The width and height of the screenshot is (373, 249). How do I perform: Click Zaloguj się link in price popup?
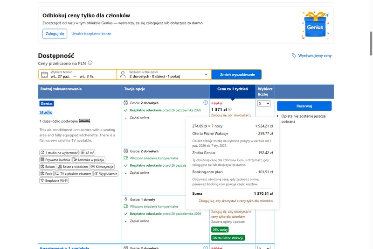(236, 201)
